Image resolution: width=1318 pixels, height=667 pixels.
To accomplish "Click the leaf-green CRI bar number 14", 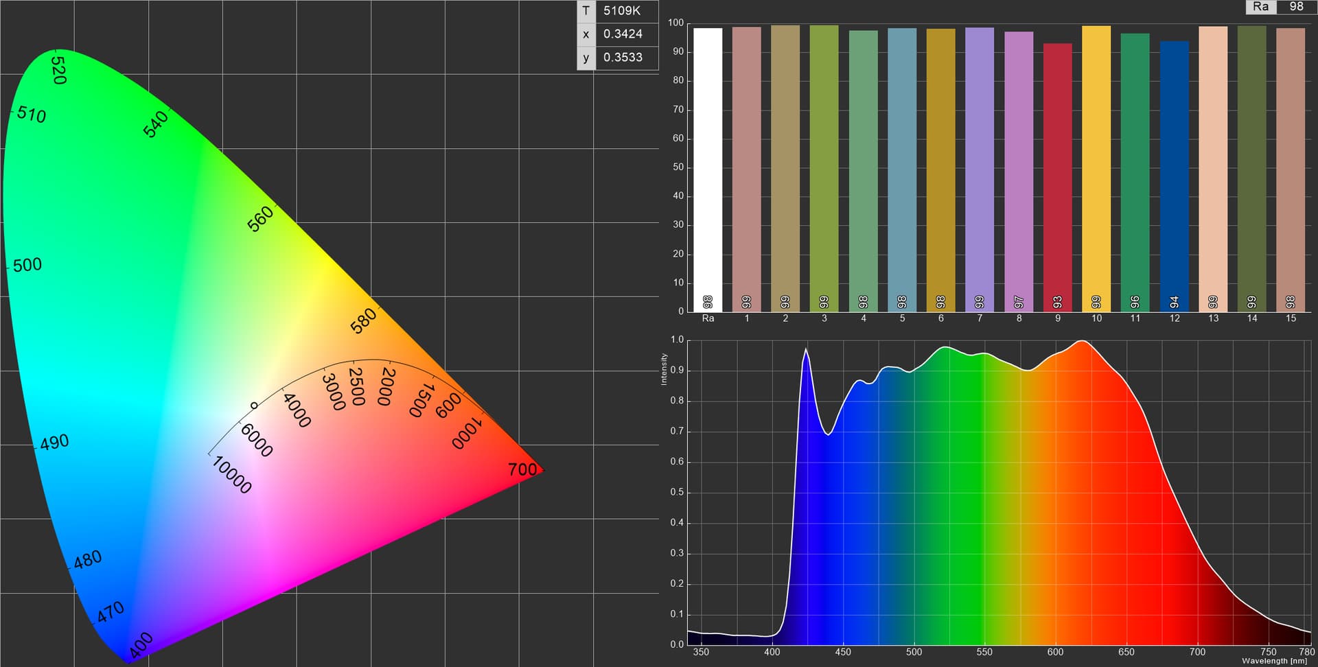I will click(x=1251, y=169).
